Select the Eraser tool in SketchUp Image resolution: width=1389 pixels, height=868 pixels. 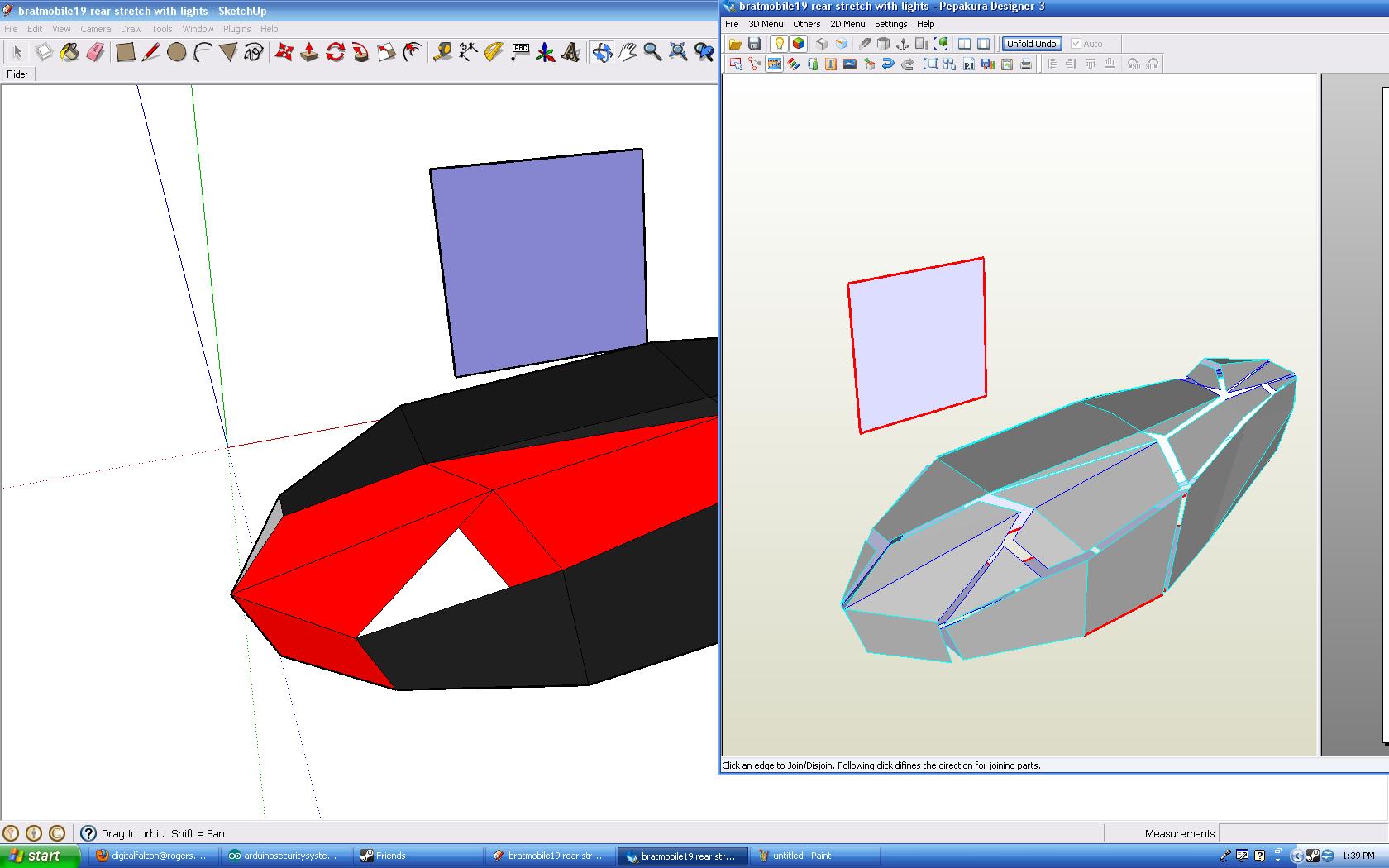click(x=95, y=53)
